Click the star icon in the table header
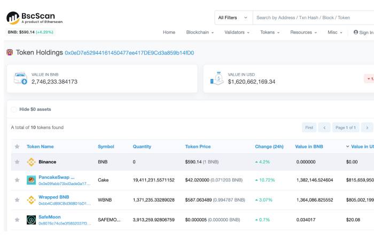Image resolution: width=374 pixels, height=240 pixels. (17, 147)
